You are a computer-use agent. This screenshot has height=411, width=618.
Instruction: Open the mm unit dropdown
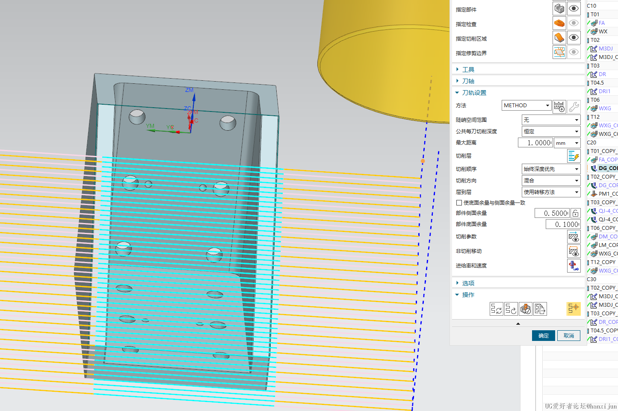click(567, 143)
